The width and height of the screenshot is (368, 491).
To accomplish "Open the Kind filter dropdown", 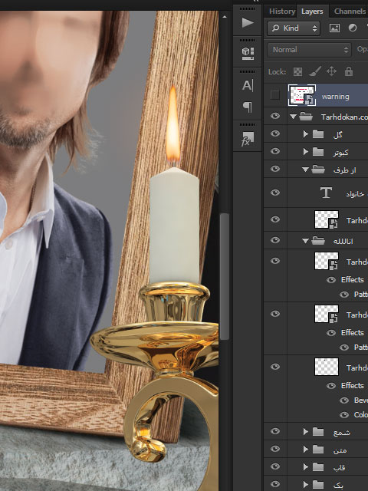I will 294,28.
